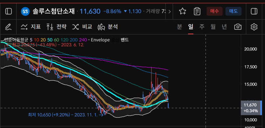Screen dimensions: 265x128
Task: Switch to 주 weekly timeframe
Action: (x=202, y=27)
